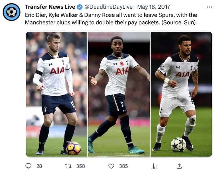Screen dimensions: 216x173
Task: Click the white starred ball in right photo
Action: tap(178, 145)
